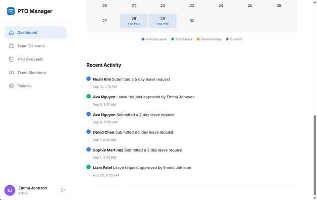Image resolution: width=317 pixels, height=200 pixels.
Task: Click 'Submitted a 2 day leave request' text
Action: [146, 115]
